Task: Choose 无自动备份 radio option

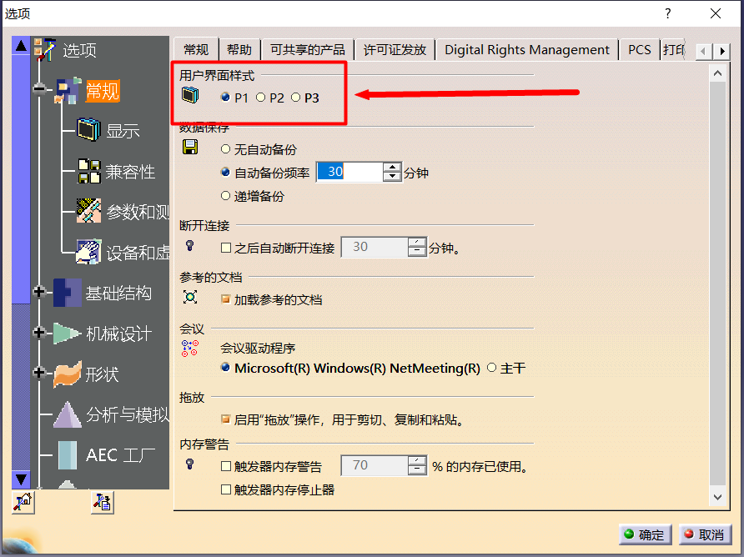Action: [225, 149]
